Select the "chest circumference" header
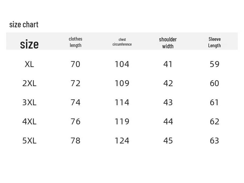Screen dimensions: 244x183 click(122, 42)
